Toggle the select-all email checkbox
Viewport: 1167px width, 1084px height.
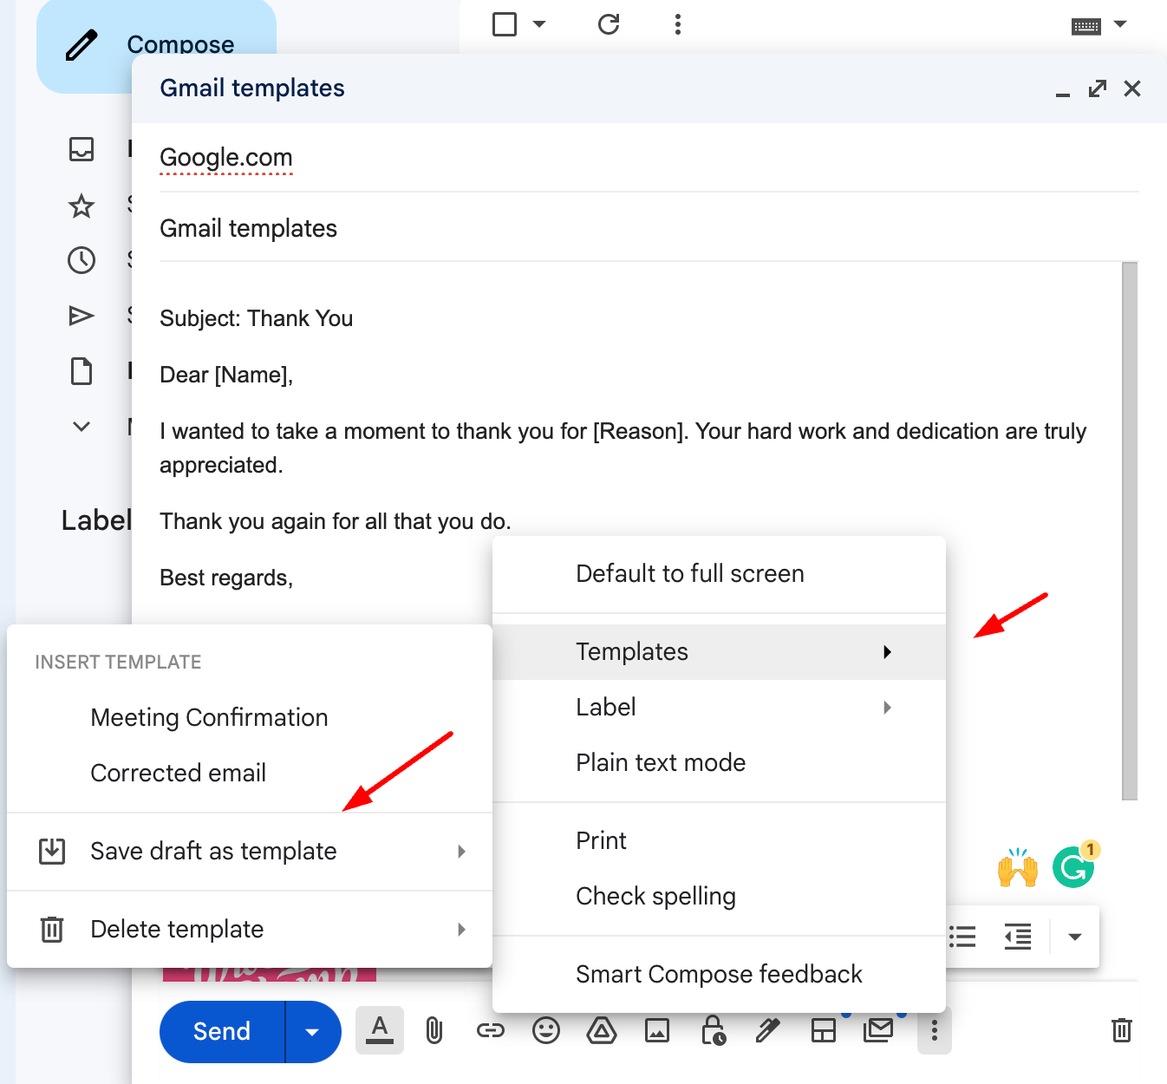pos(504,24)
